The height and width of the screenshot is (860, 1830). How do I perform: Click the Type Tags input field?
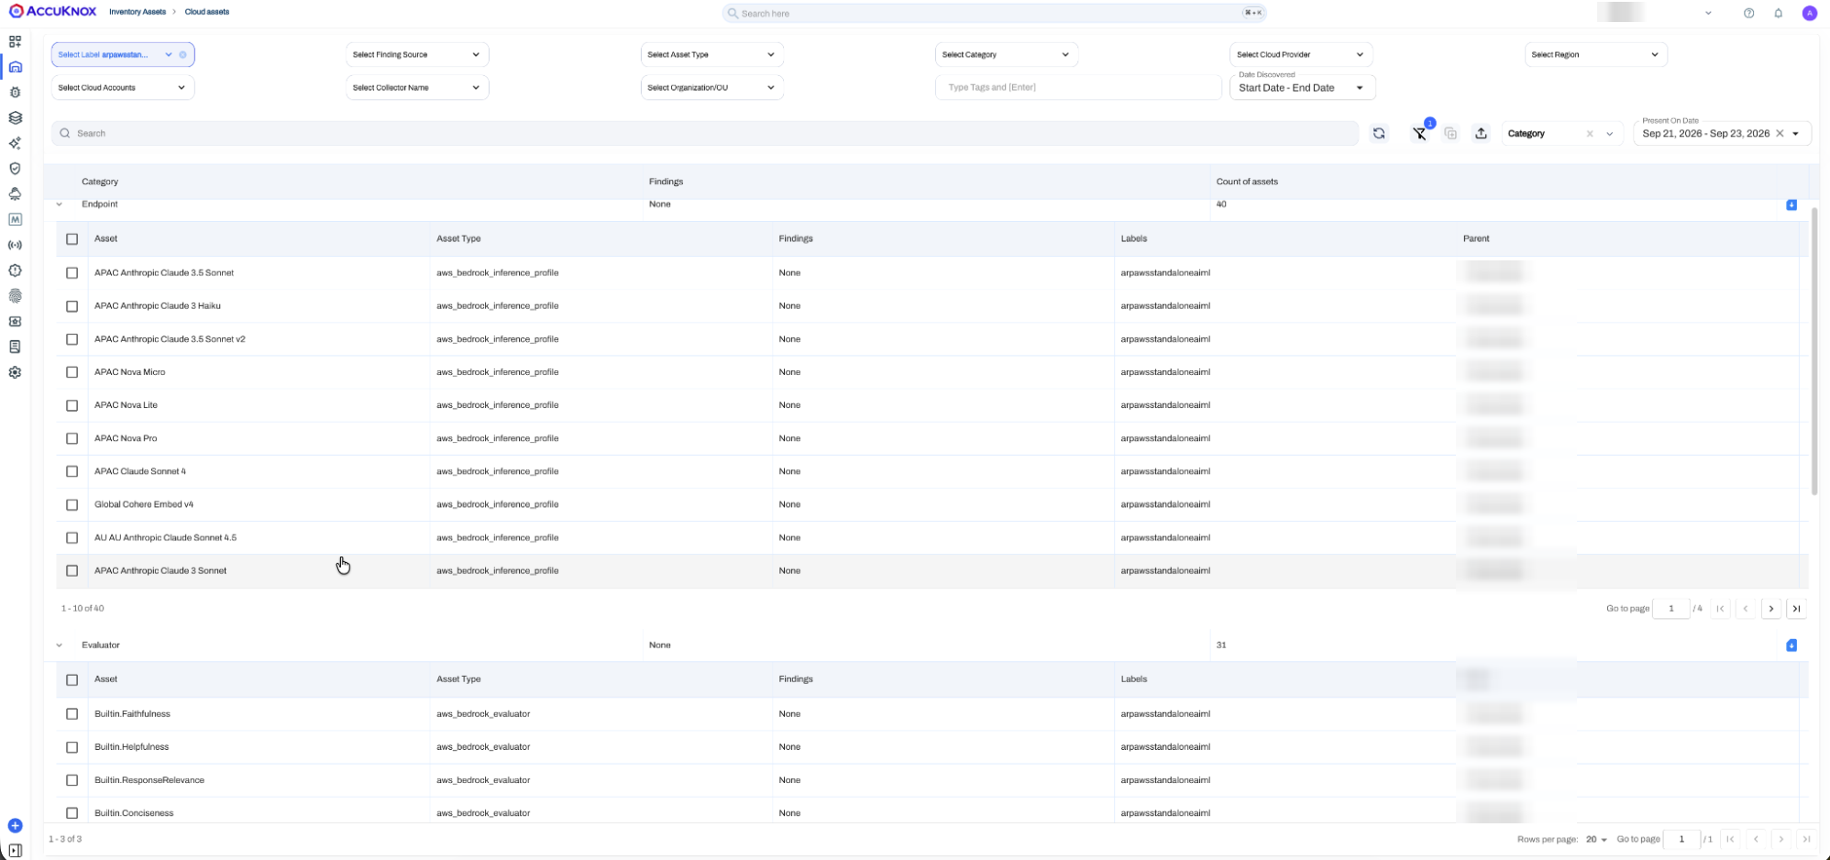tap(1078, 87)
